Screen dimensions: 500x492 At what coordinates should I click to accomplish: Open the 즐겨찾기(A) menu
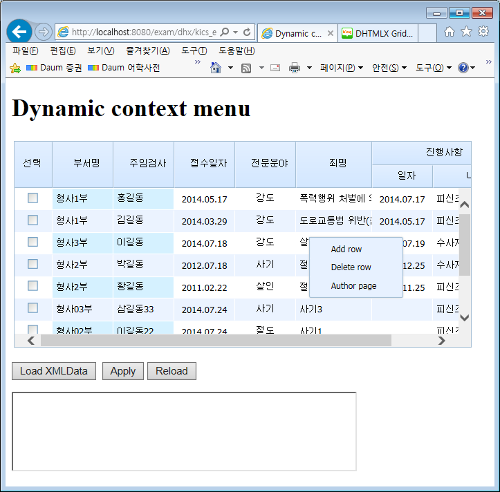[x=147, y=50]
